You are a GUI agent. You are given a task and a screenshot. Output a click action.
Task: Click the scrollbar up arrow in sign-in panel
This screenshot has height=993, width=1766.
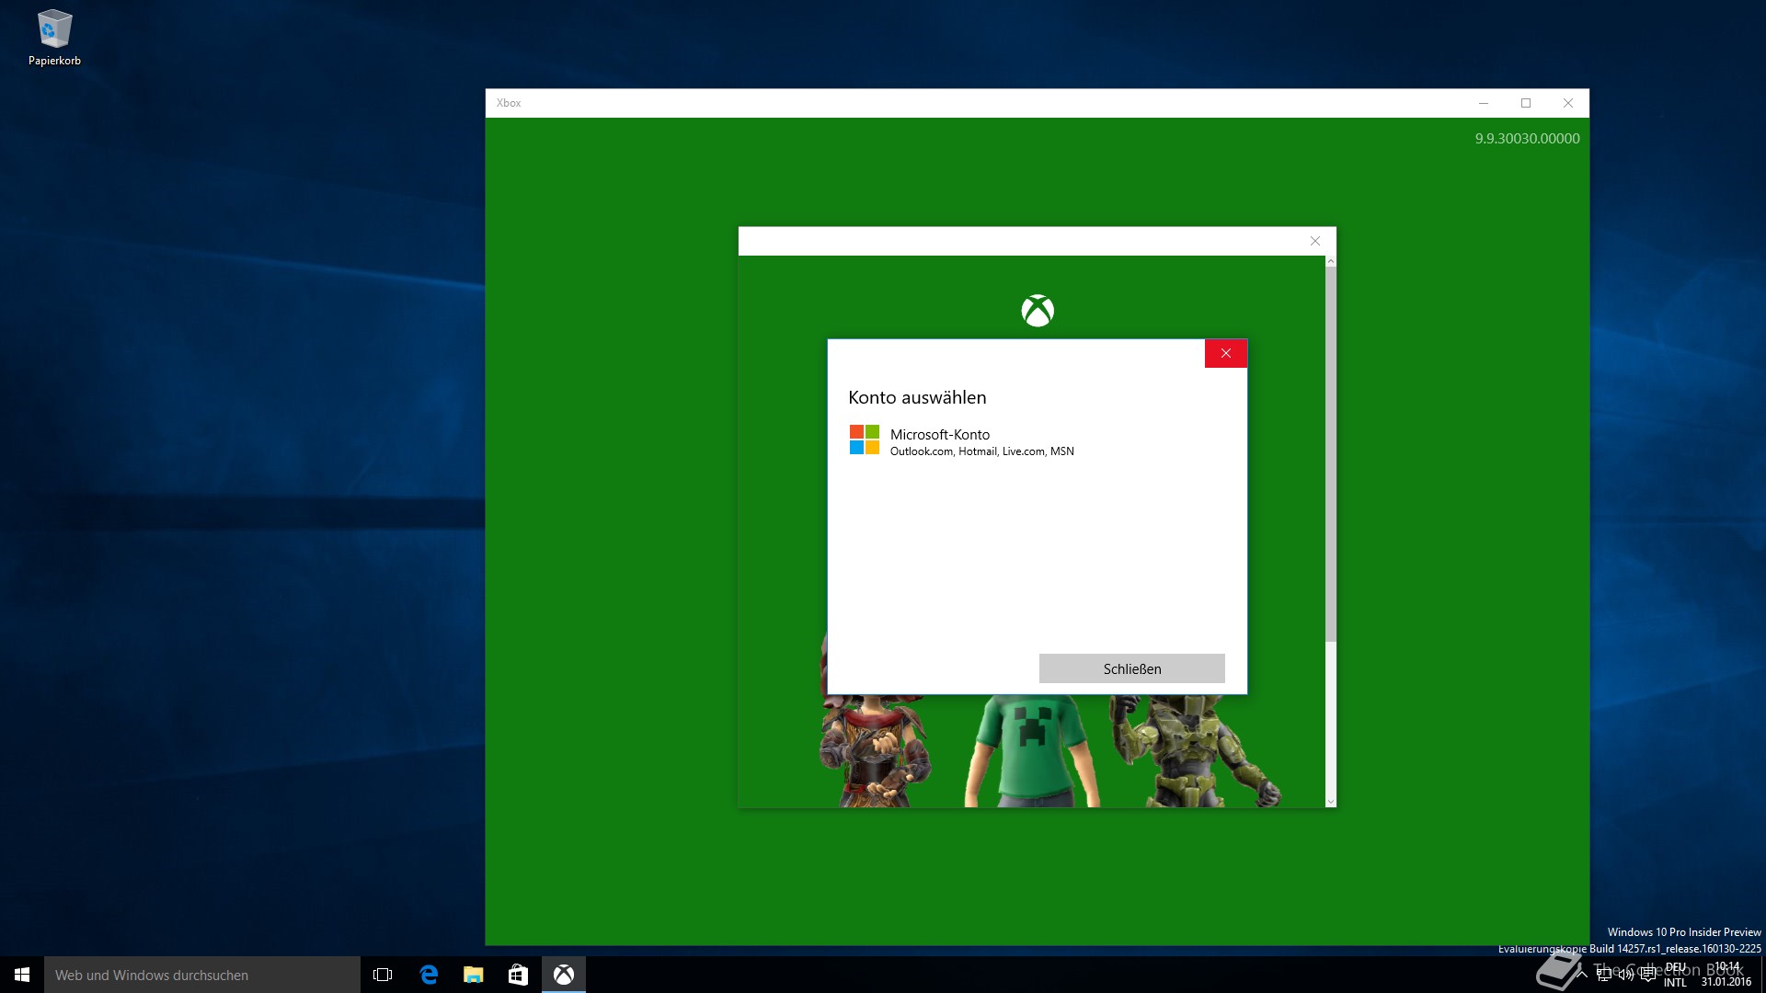coord(1331,261)
